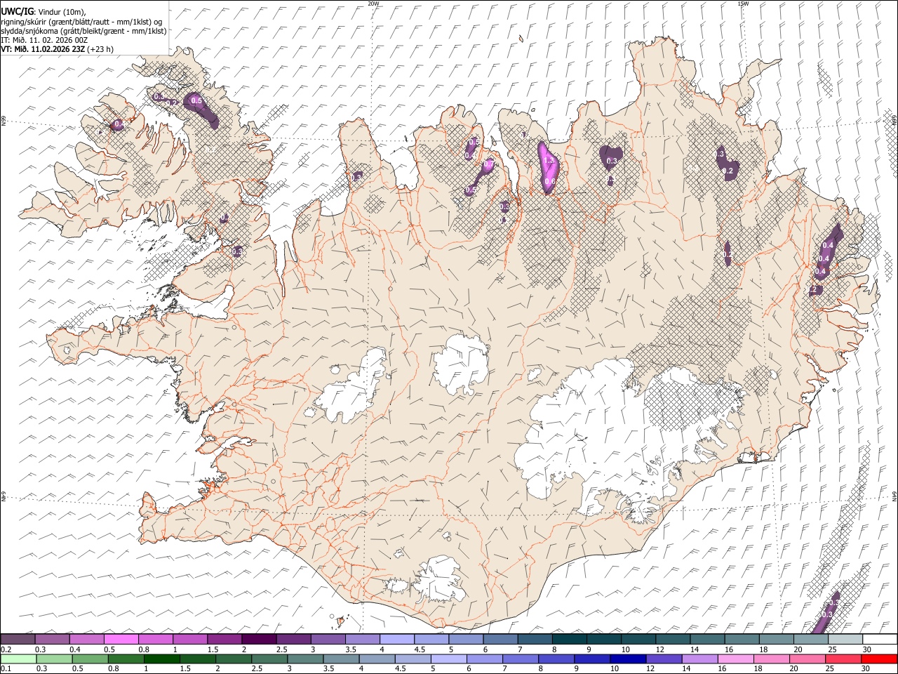Select the bright red swatch labeled 30 in lower legend
The height and width of the screenshot is (674, 898).
pos(879,659)
